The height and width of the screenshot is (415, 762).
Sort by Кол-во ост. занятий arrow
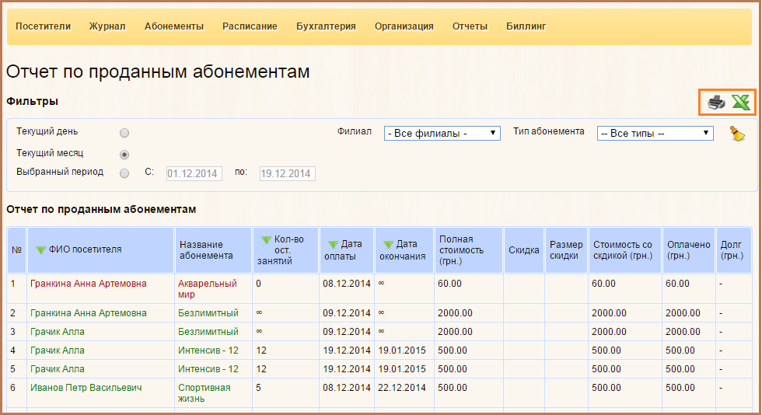click(266, 240)
